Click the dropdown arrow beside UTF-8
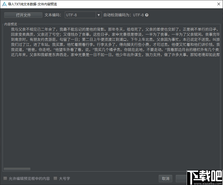223x185 pixels. (x=99, y=15)
